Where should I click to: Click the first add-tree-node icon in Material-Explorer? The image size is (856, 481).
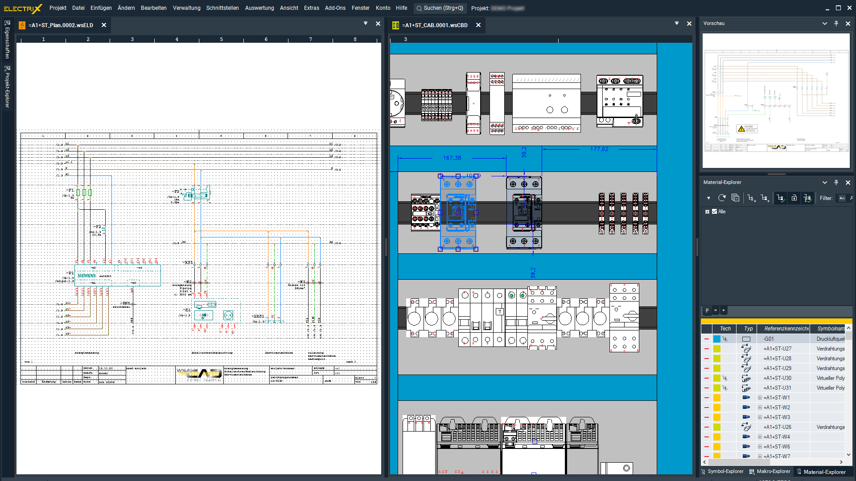click(751, 198)
